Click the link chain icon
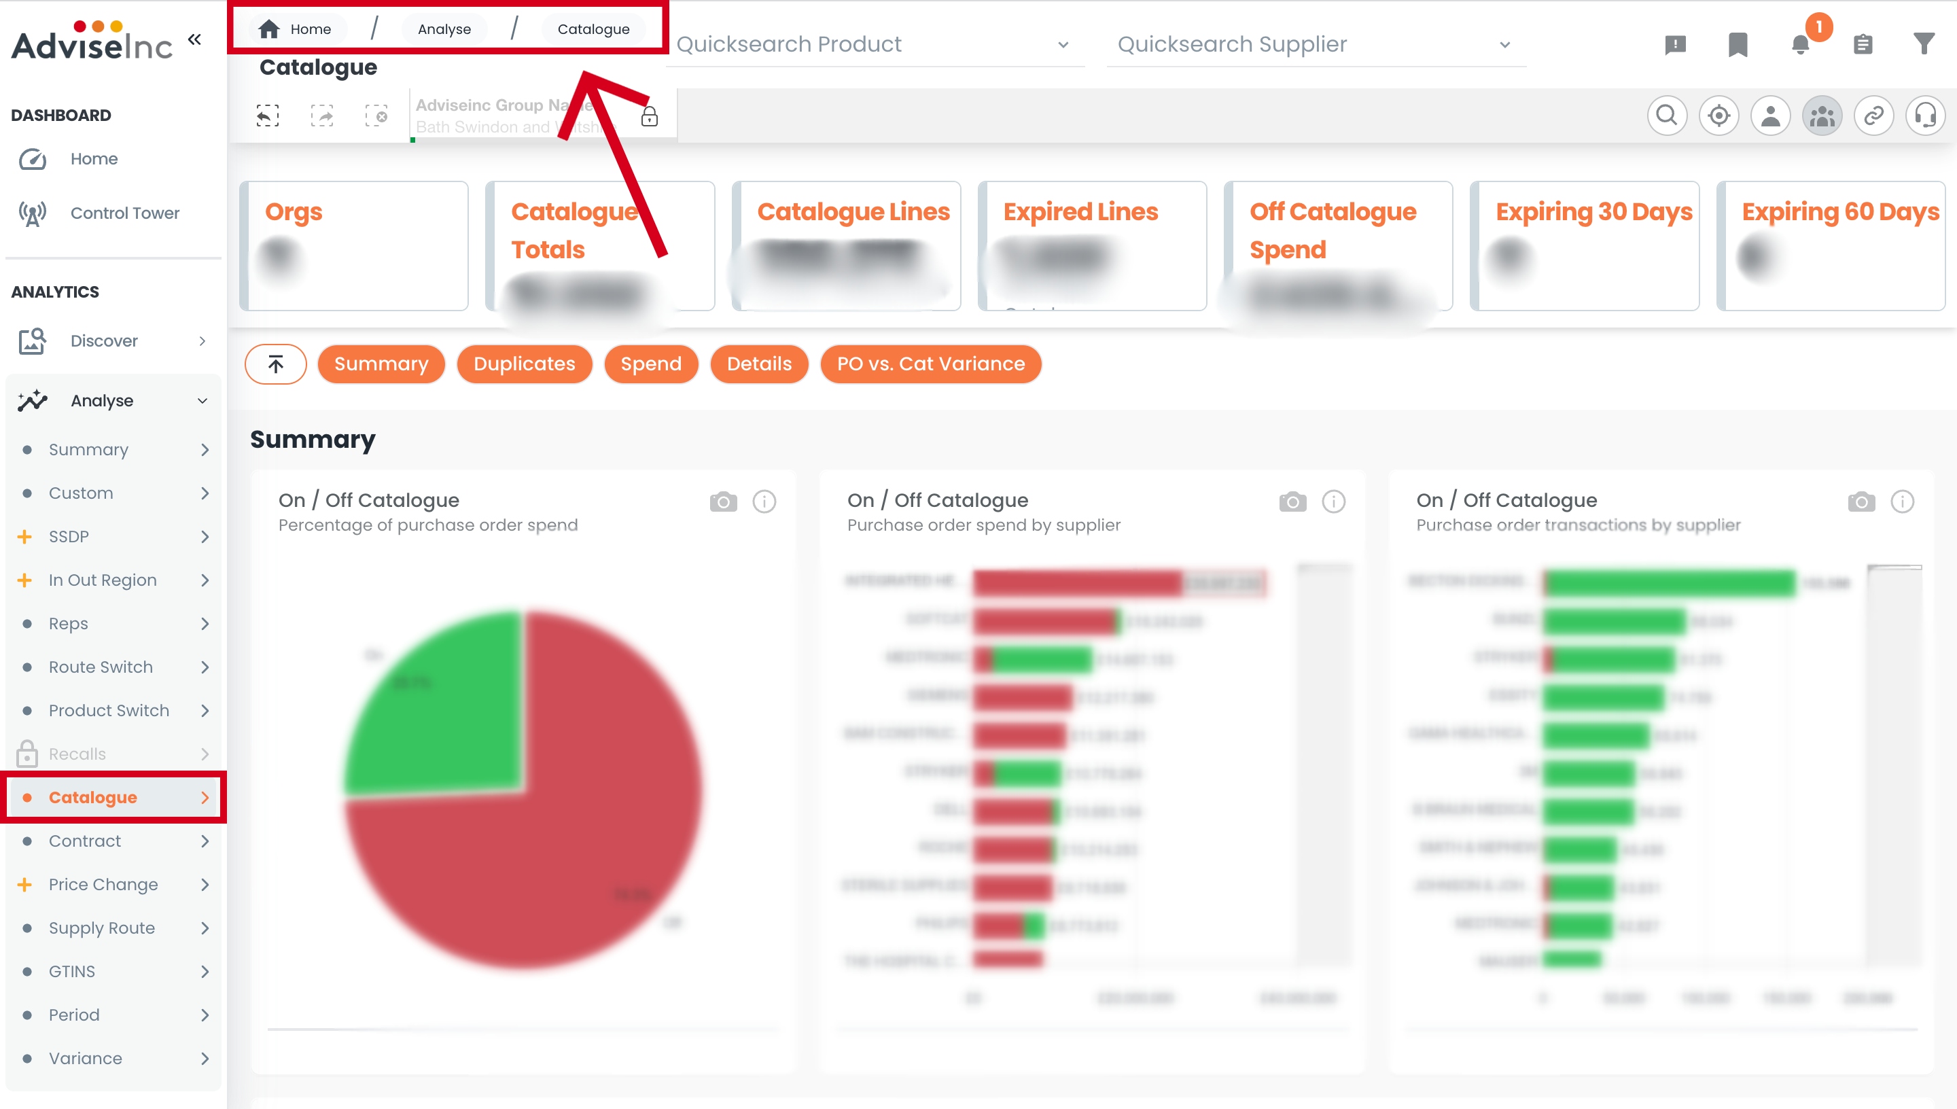Screen dimensions: 1957x1109 coord(1873,116)
